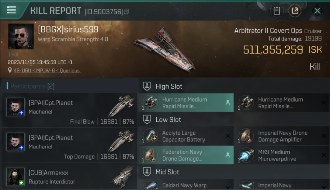Close the kill report window
This screenshot has width=330, height=190.
point(317,11)
